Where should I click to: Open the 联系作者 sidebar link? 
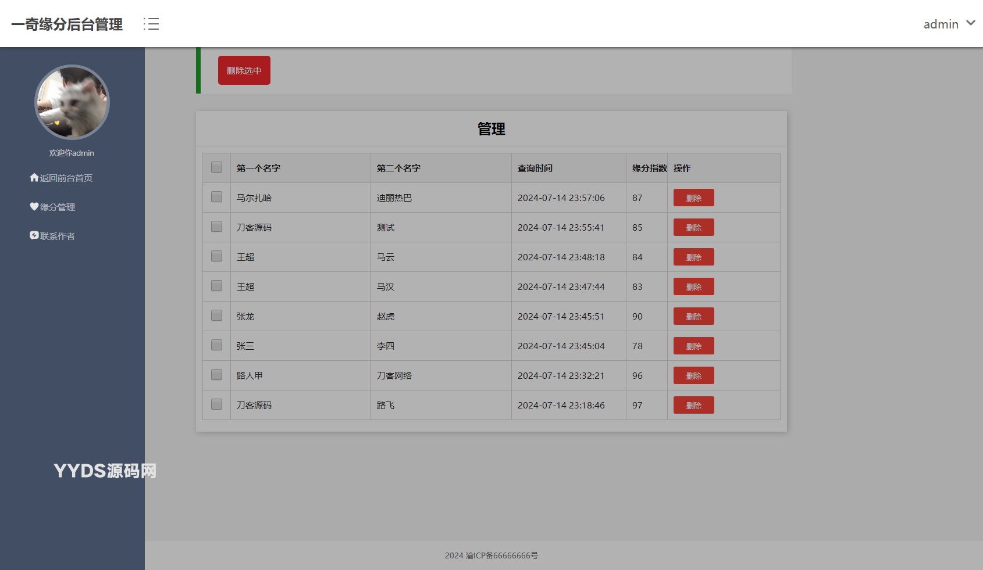click(x=58, y=236)
